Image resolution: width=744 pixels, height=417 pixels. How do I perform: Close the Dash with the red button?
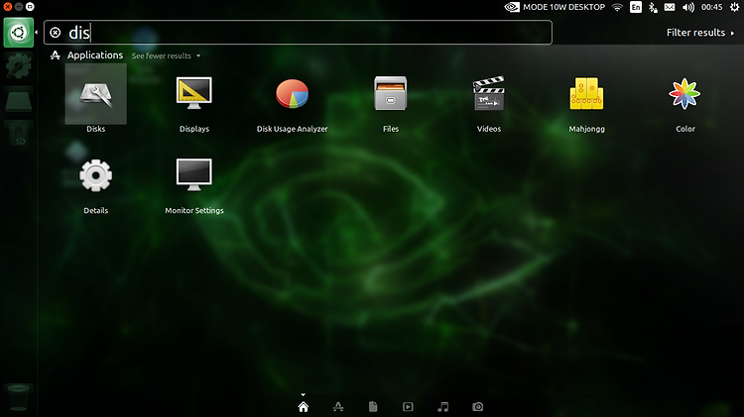[7, 7]
